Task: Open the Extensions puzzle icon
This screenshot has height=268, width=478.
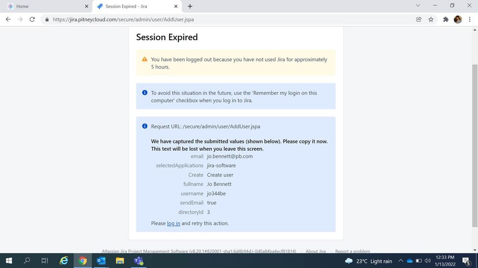Action: pos(445,20)
